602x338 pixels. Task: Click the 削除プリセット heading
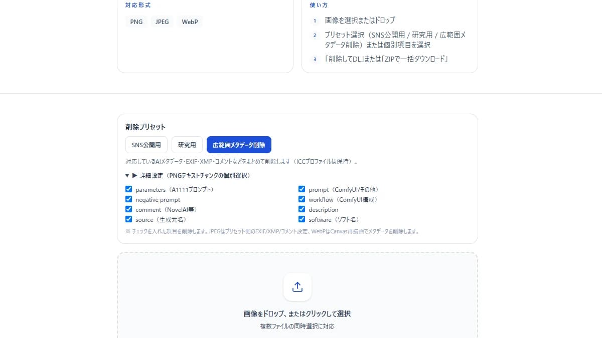(x=145, y=127)
